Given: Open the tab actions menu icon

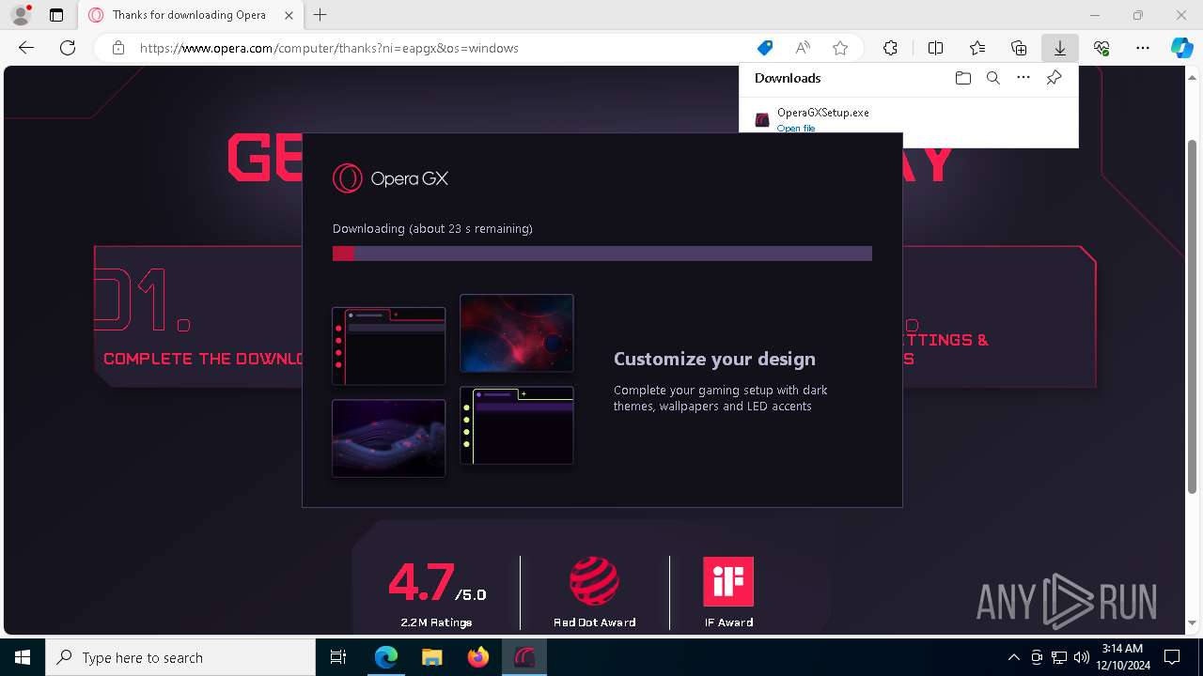Looking at the screenshot, I should (x=56, y=15).
